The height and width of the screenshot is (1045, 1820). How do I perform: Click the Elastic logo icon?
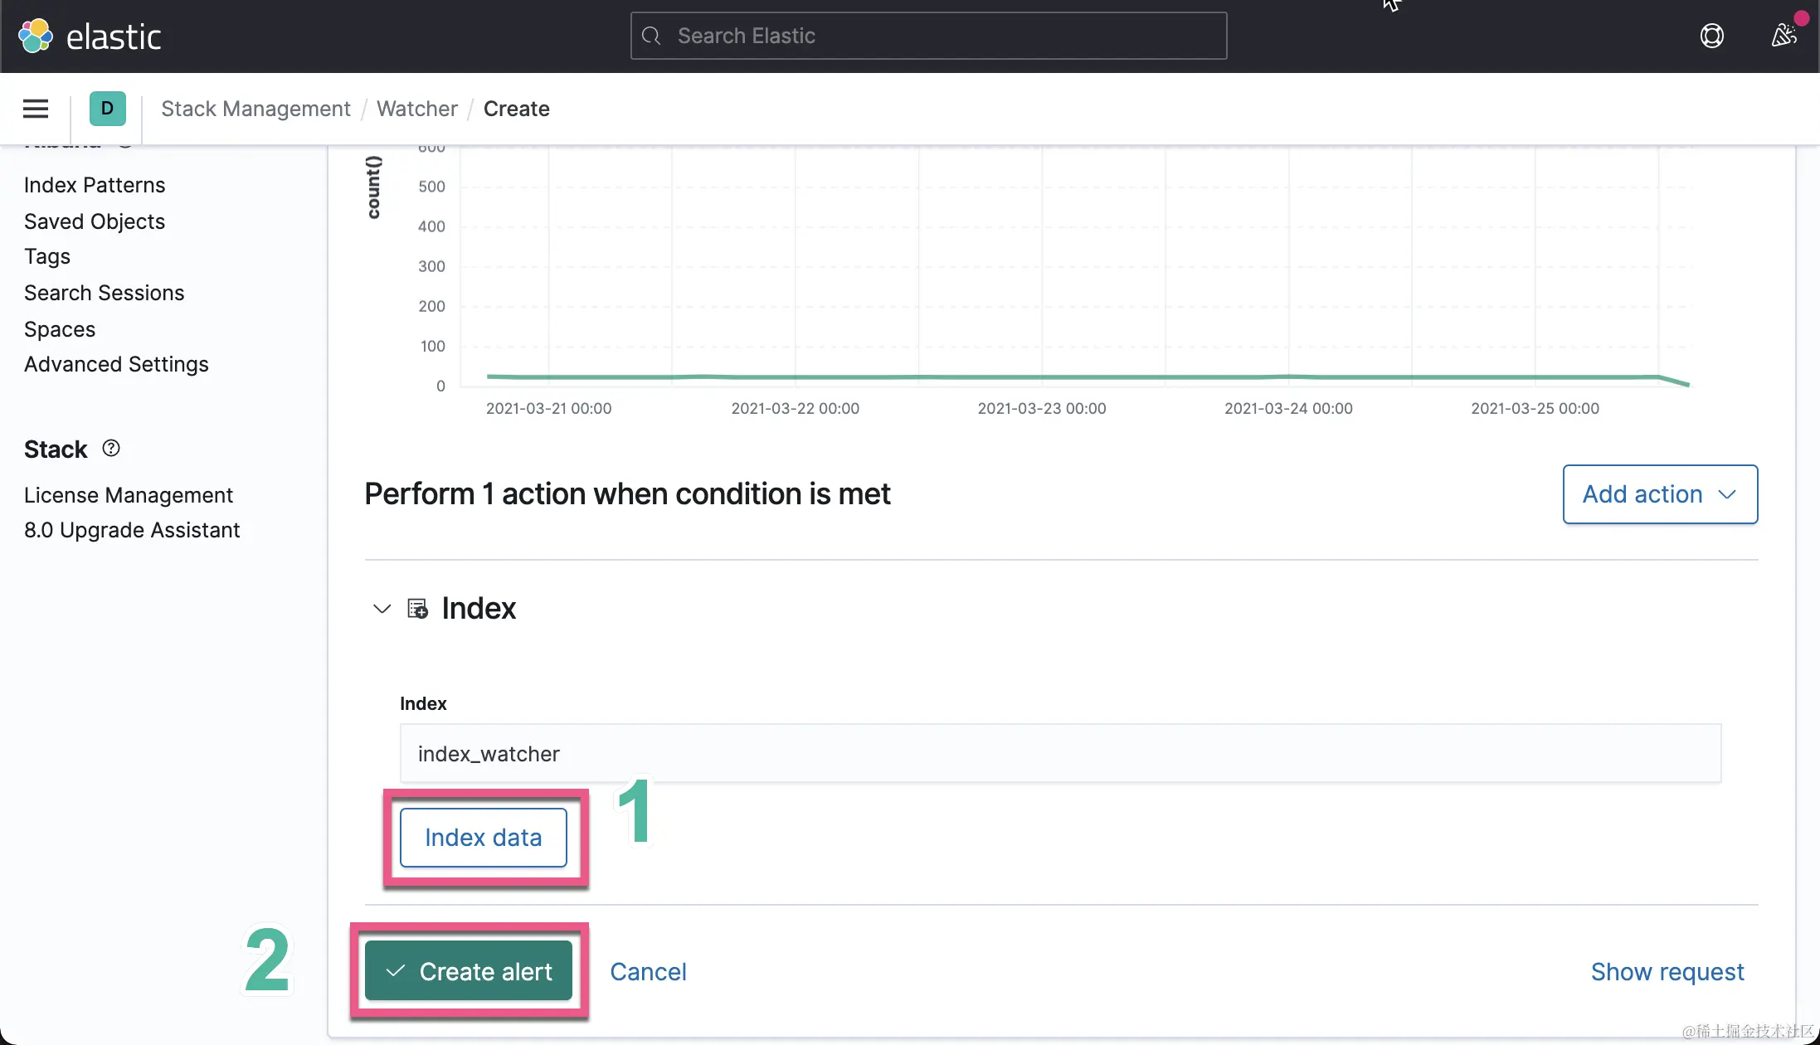[x=36, y=36]
